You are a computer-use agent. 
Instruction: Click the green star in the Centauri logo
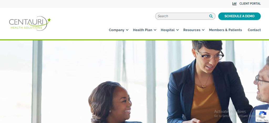[x=49, y=20]
